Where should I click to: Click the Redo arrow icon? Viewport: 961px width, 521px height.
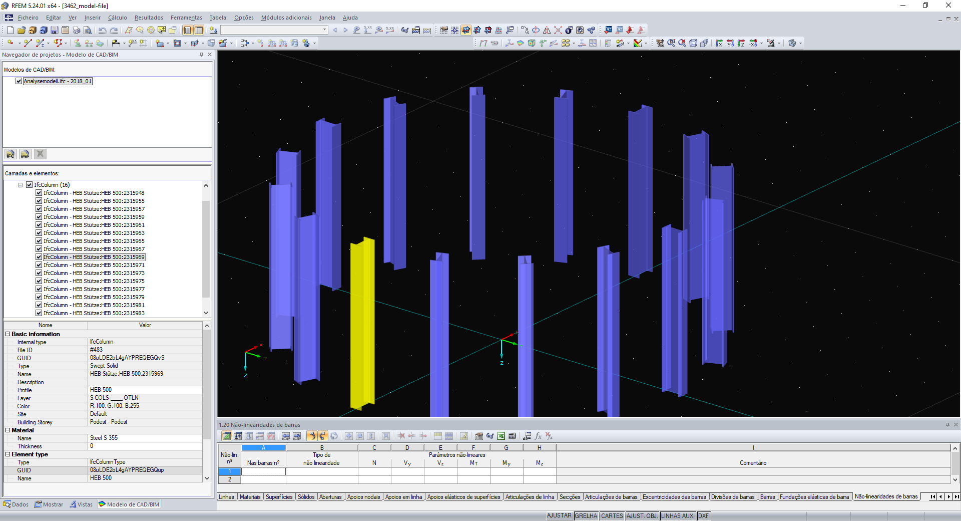114,30
